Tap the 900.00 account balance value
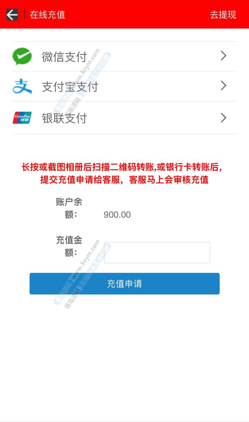Viewport: 249px width, 422px height. [x=117, y=215]
